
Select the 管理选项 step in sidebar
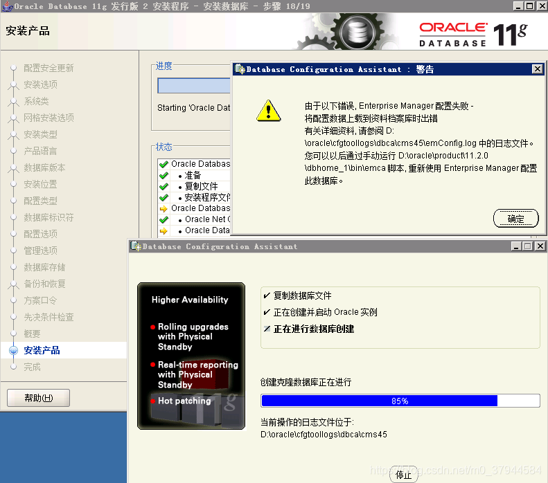coord(40,250)
